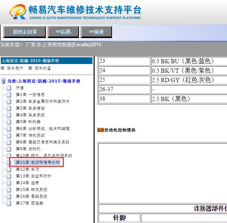
Task: Open 第9章 发动机
Action: tap(28, 149)
